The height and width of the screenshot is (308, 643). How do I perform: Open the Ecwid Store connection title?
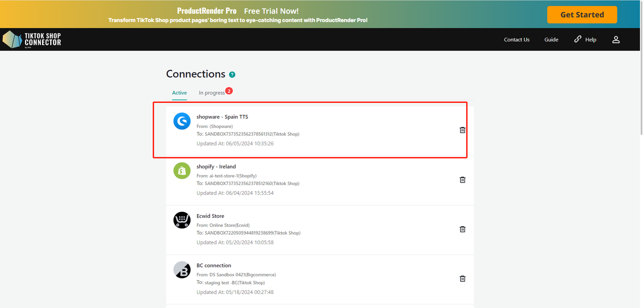pyautogui.click(x=210, y=216)
